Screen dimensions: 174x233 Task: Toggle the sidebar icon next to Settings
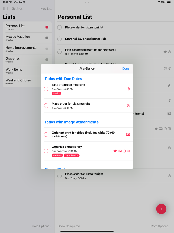[x=5, y=8]
